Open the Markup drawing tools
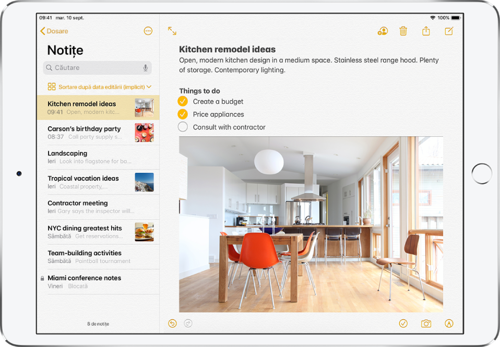 (x=449, y=324)
